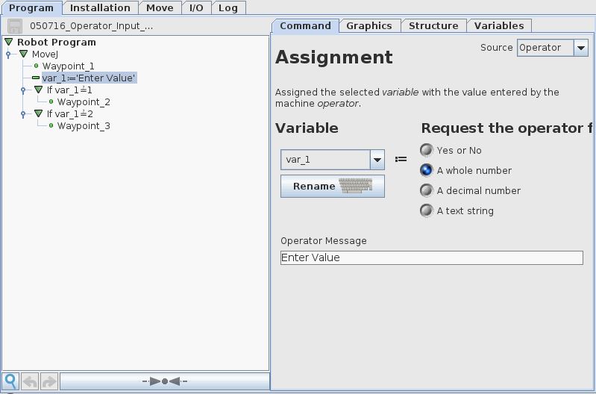Switch to the Structure tab

click(x=433, y=26)
